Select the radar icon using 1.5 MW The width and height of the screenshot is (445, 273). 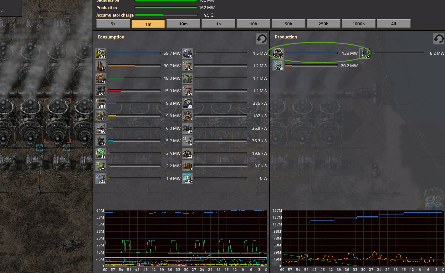(187, 53)
